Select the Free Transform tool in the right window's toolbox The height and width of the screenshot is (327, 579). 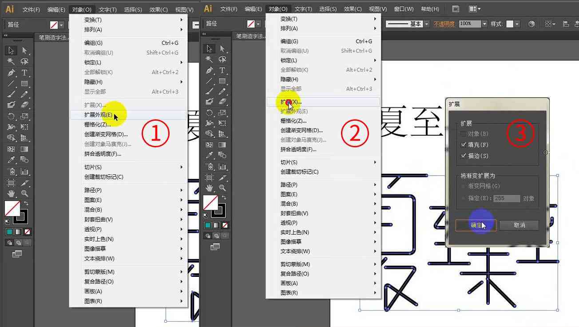(222, 123)
